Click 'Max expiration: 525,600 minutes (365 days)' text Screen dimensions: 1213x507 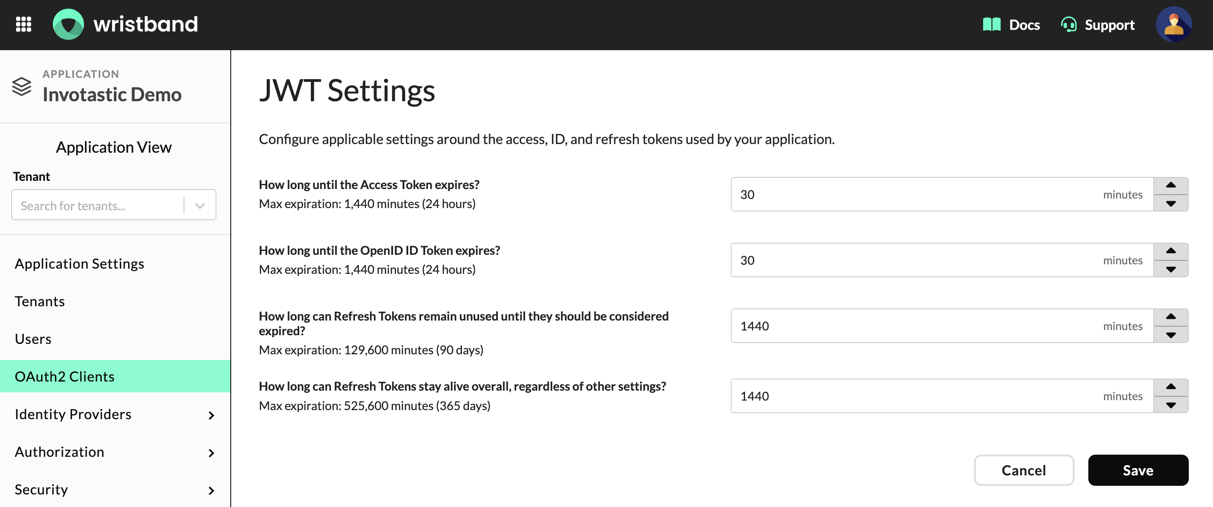pos(375,405)
